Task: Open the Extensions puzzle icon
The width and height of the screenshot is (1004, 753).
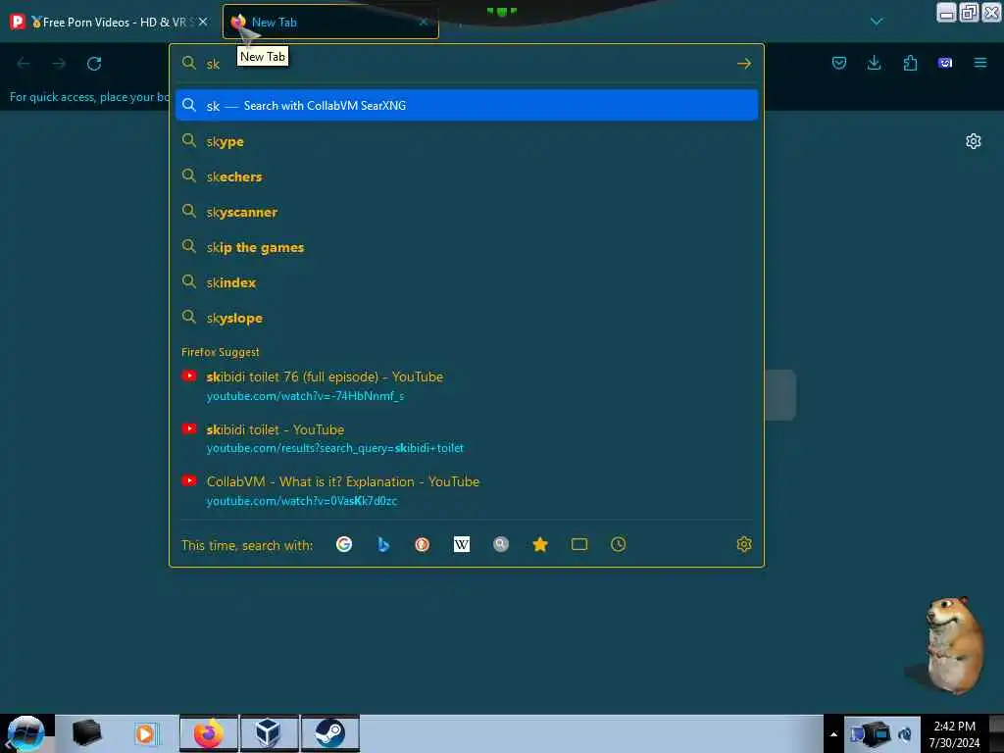Action: tap(910, 63)
